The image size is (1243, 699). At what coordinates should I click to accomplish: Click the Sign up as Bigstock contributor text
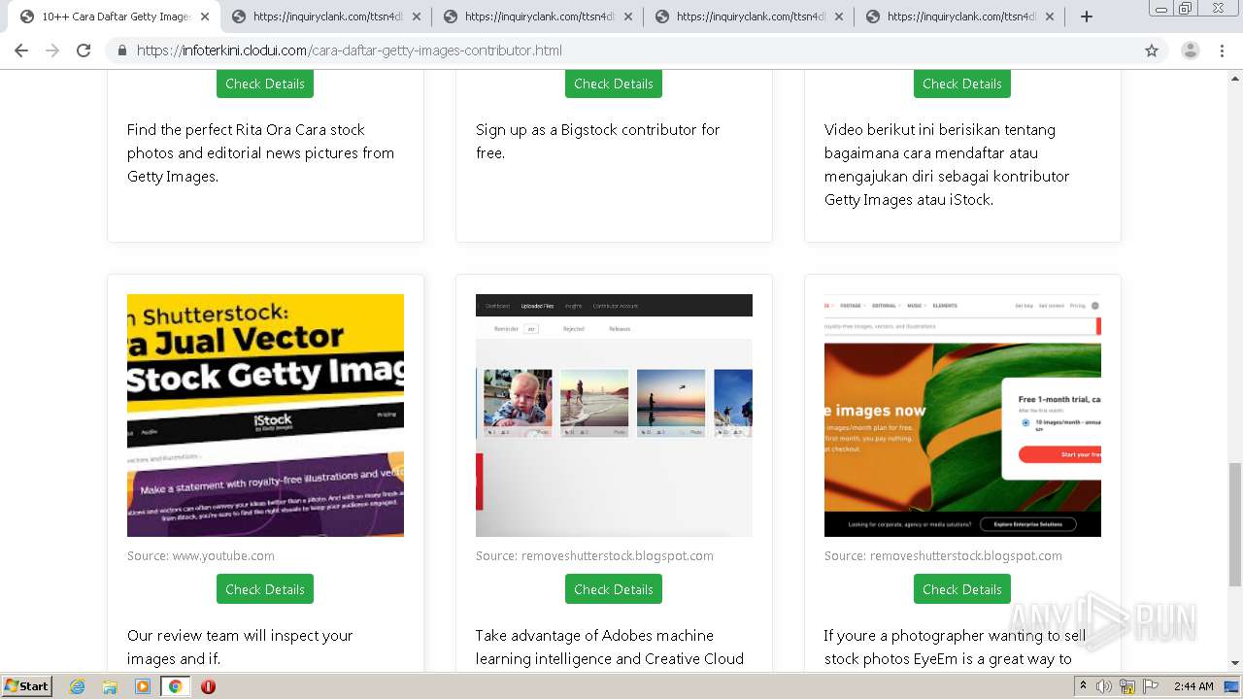(598, 141)
